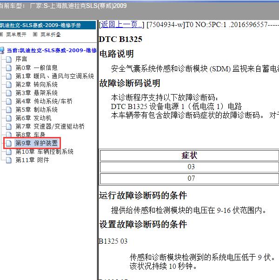Click symptom cell 03 in the table
279x280 pixels.
click(189, 167)
